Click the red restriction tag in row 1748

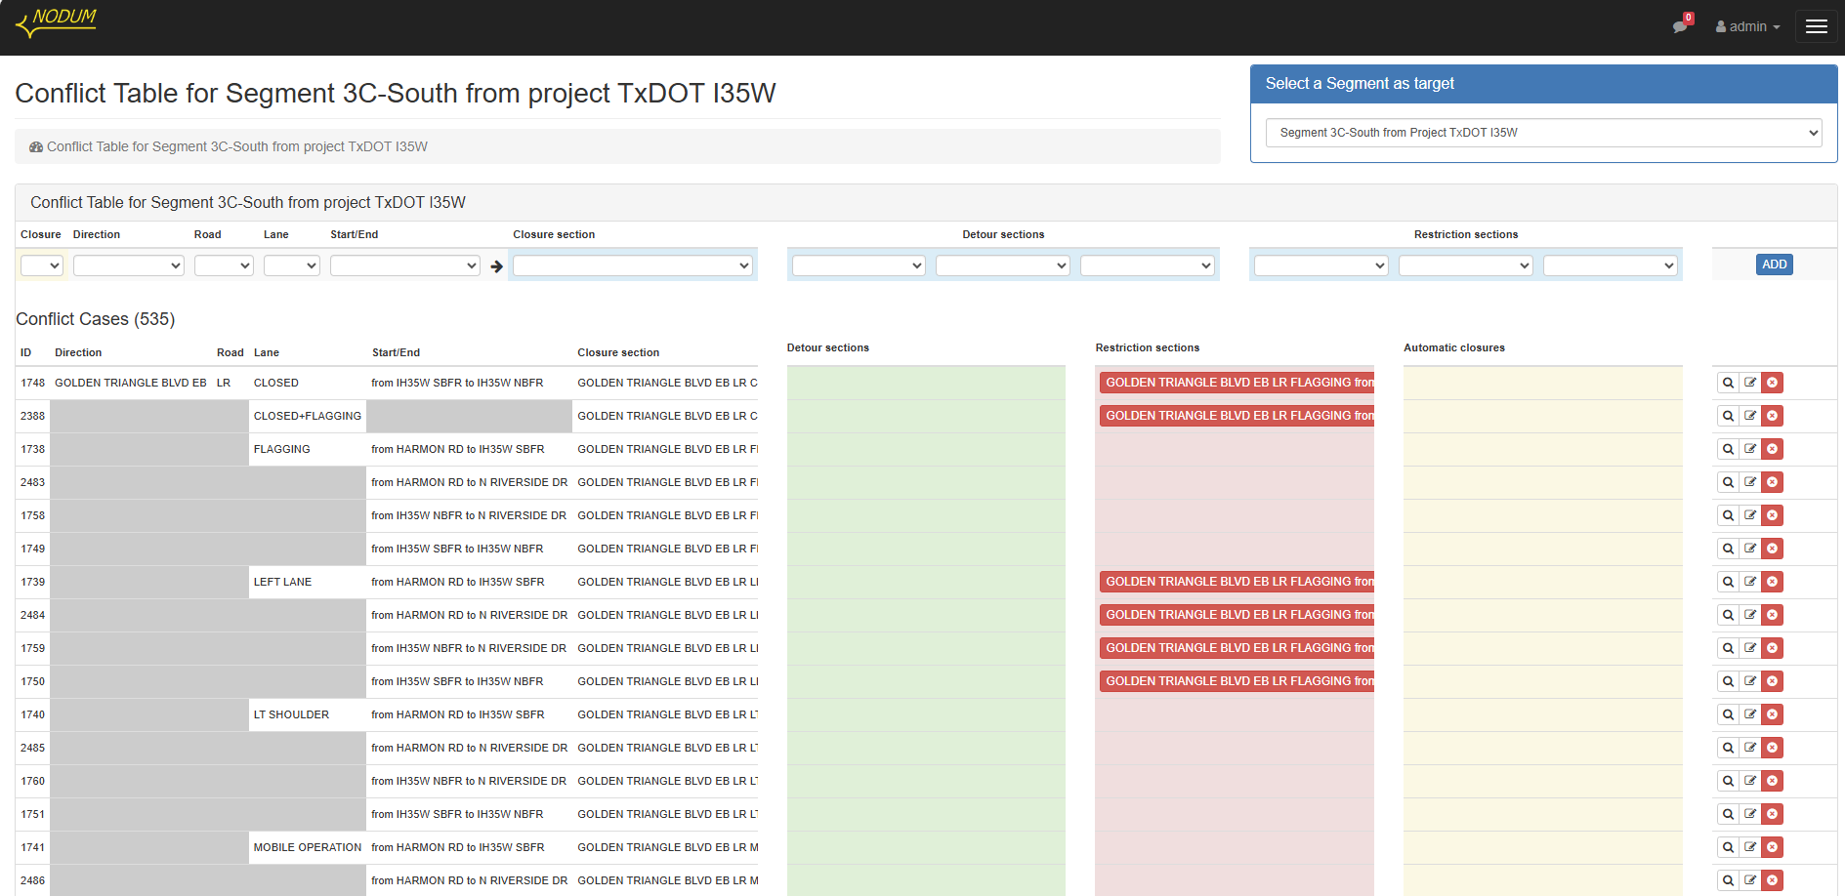(1237, 383)
